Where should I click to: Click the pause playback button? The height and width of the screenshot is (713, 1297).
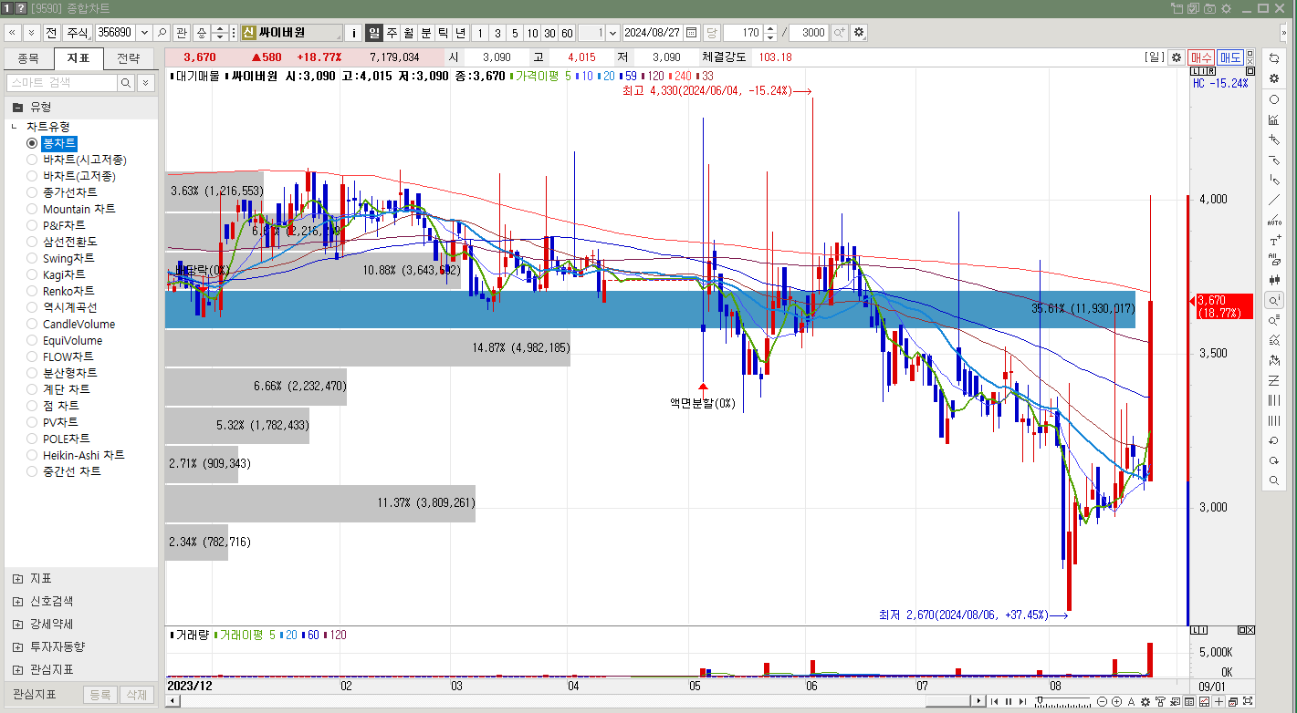tap(1008, 701)
